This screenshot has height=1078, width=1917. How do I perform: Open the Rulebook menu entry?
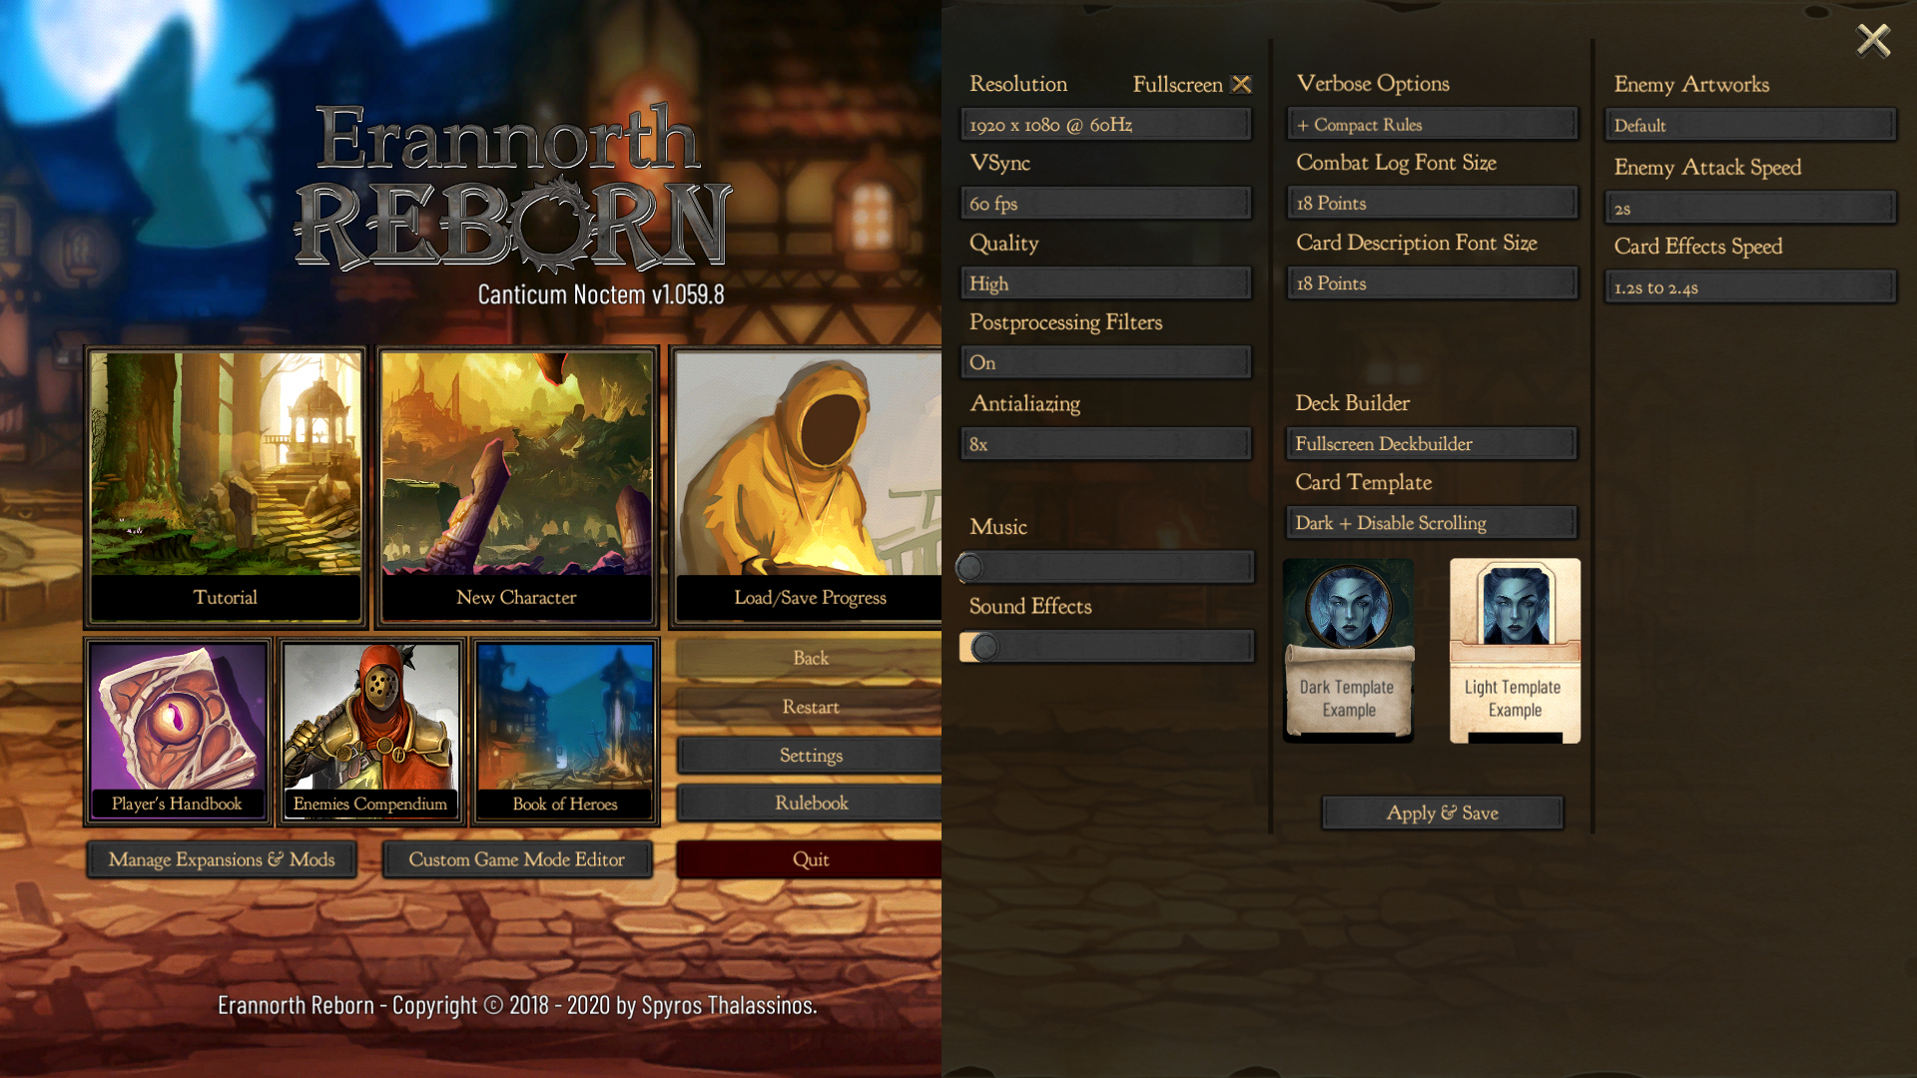[811, 804]
